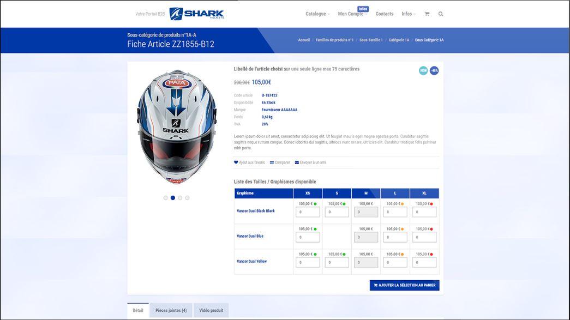Add the article to favorites via heart link
570x320 pixels.
point(249,162)
